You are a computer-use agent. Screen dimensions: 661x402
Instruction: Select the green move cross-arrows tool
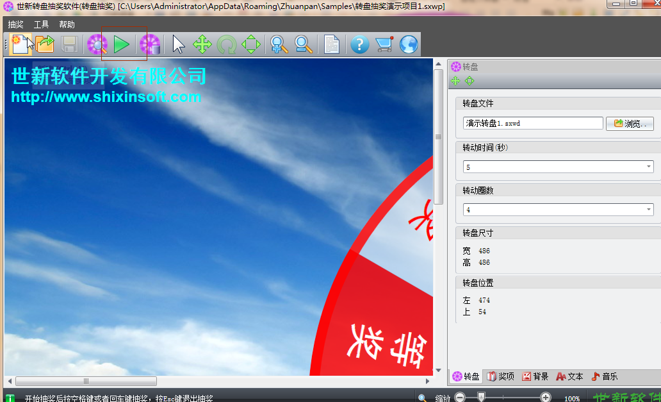(202, 44)
